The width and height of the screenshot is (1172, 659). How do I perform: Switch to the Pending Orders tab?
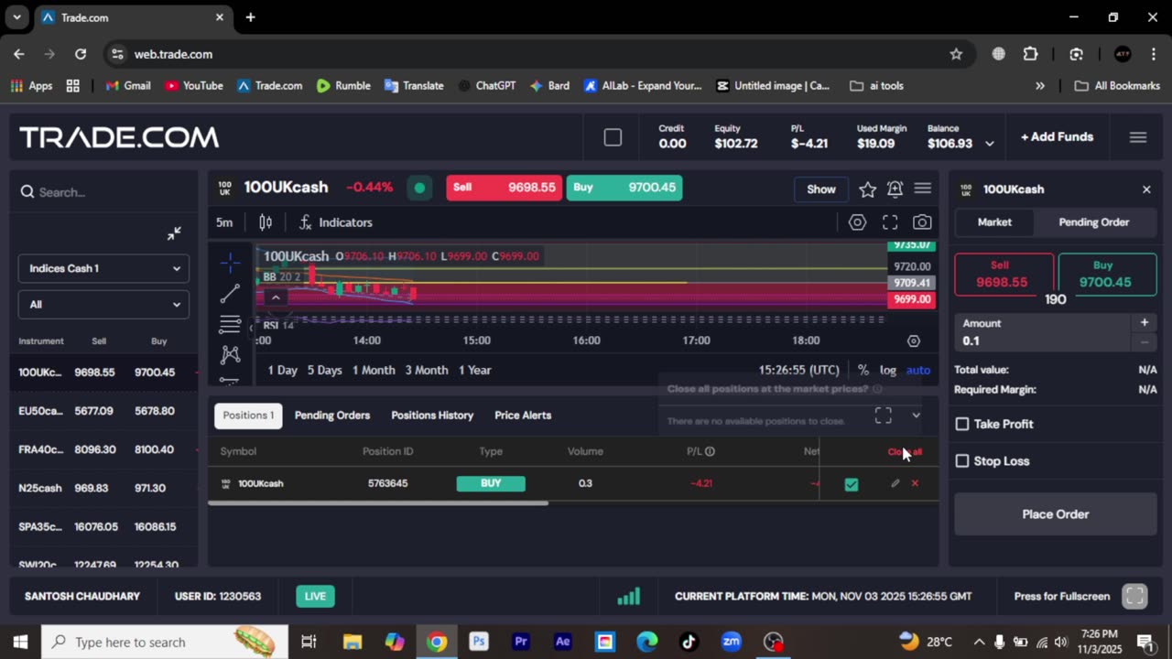pos(332,416)
